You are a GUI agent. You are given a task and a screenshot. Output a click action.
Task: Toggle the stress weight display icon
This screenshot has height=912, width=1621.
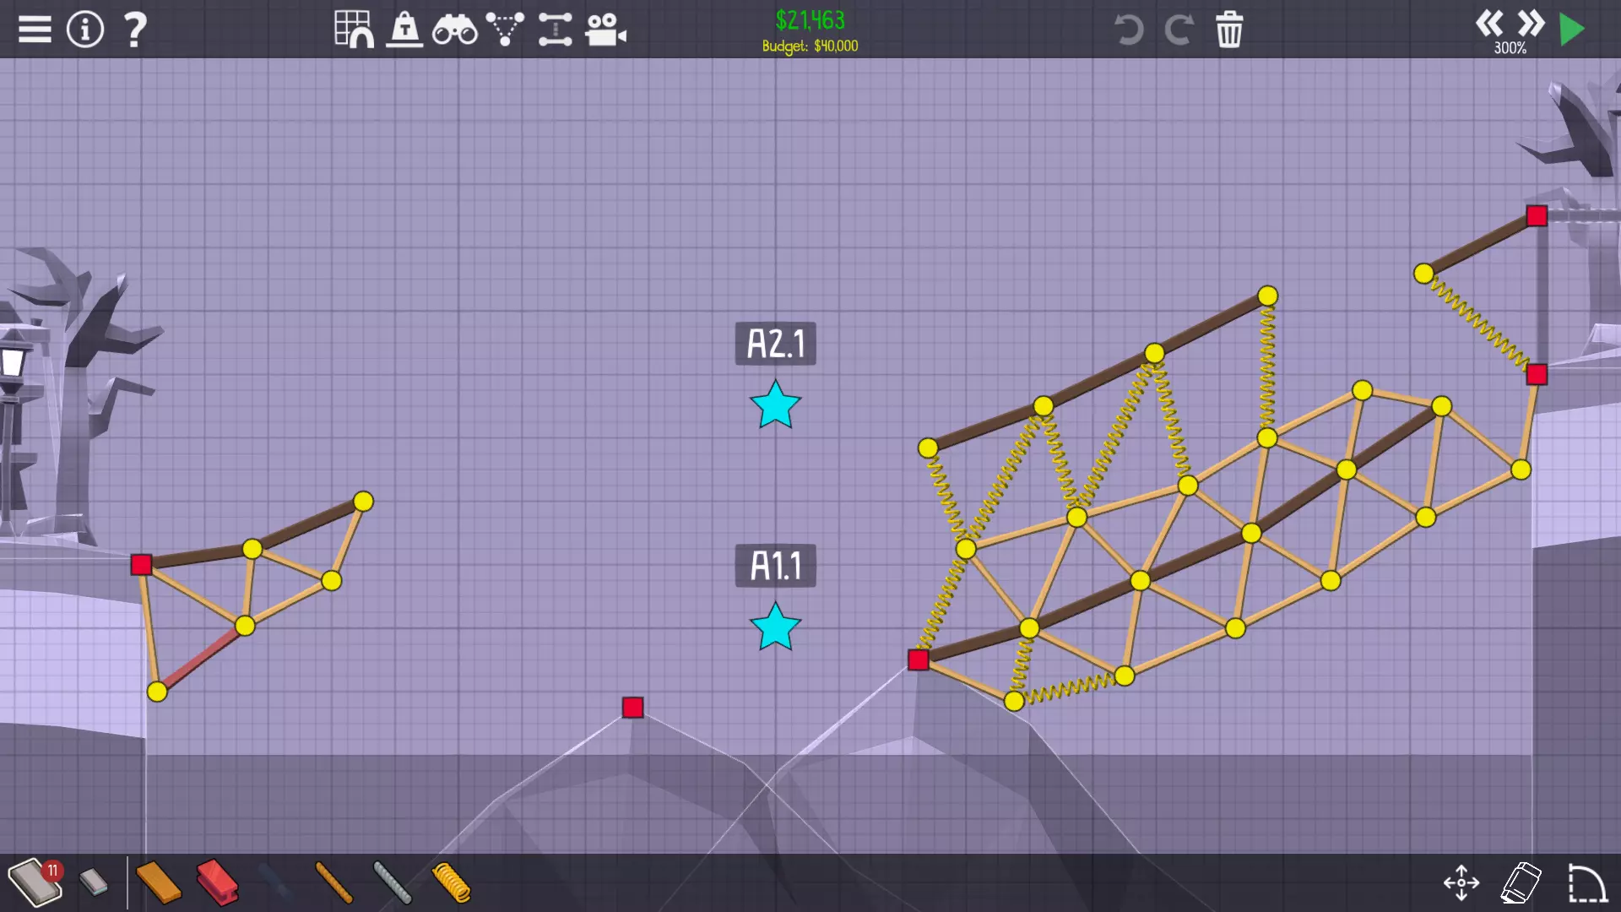(404, 30)
